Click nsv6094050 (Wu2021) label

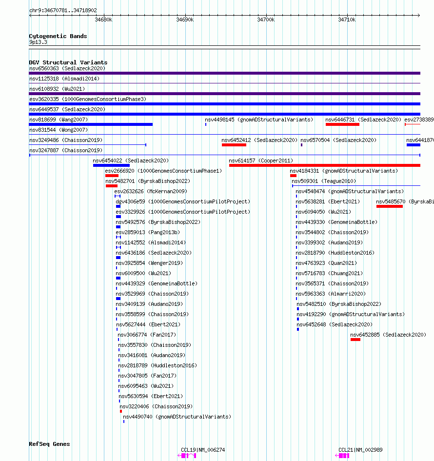[323, 212]
